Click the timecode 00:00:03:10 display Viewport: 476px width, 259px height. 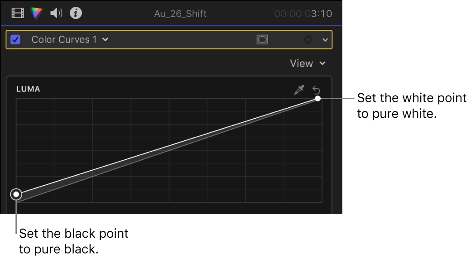tap(303, 14)
